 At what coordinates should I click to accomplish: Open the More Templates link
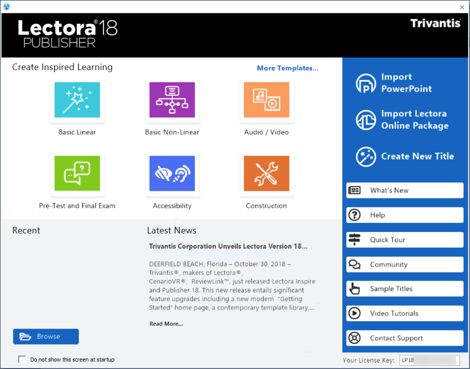(x=287, y=68)
